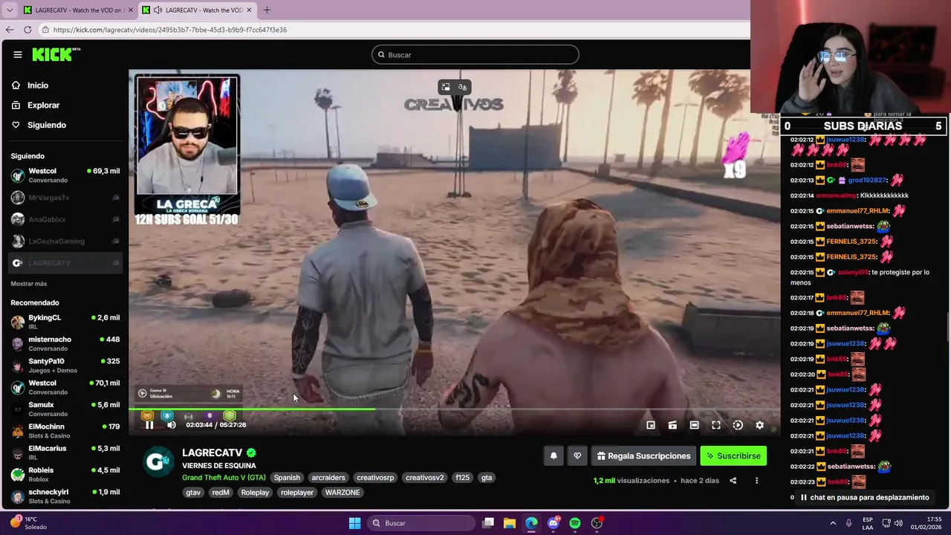The image size is (951, 535).
Task: Select the creativosv2 tag
Action: click(x=425, y=478)
